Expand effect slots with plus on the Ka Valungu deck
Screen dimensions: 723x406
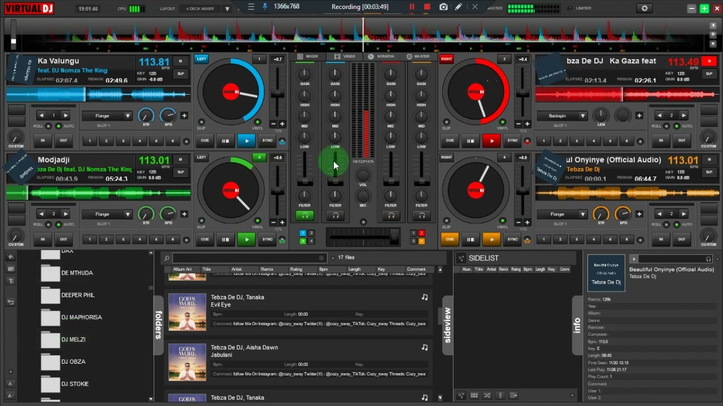pos(184,116)
